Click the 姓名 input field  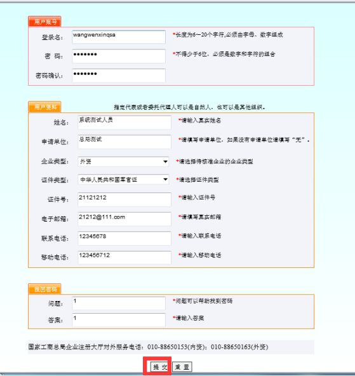(124, 123)
